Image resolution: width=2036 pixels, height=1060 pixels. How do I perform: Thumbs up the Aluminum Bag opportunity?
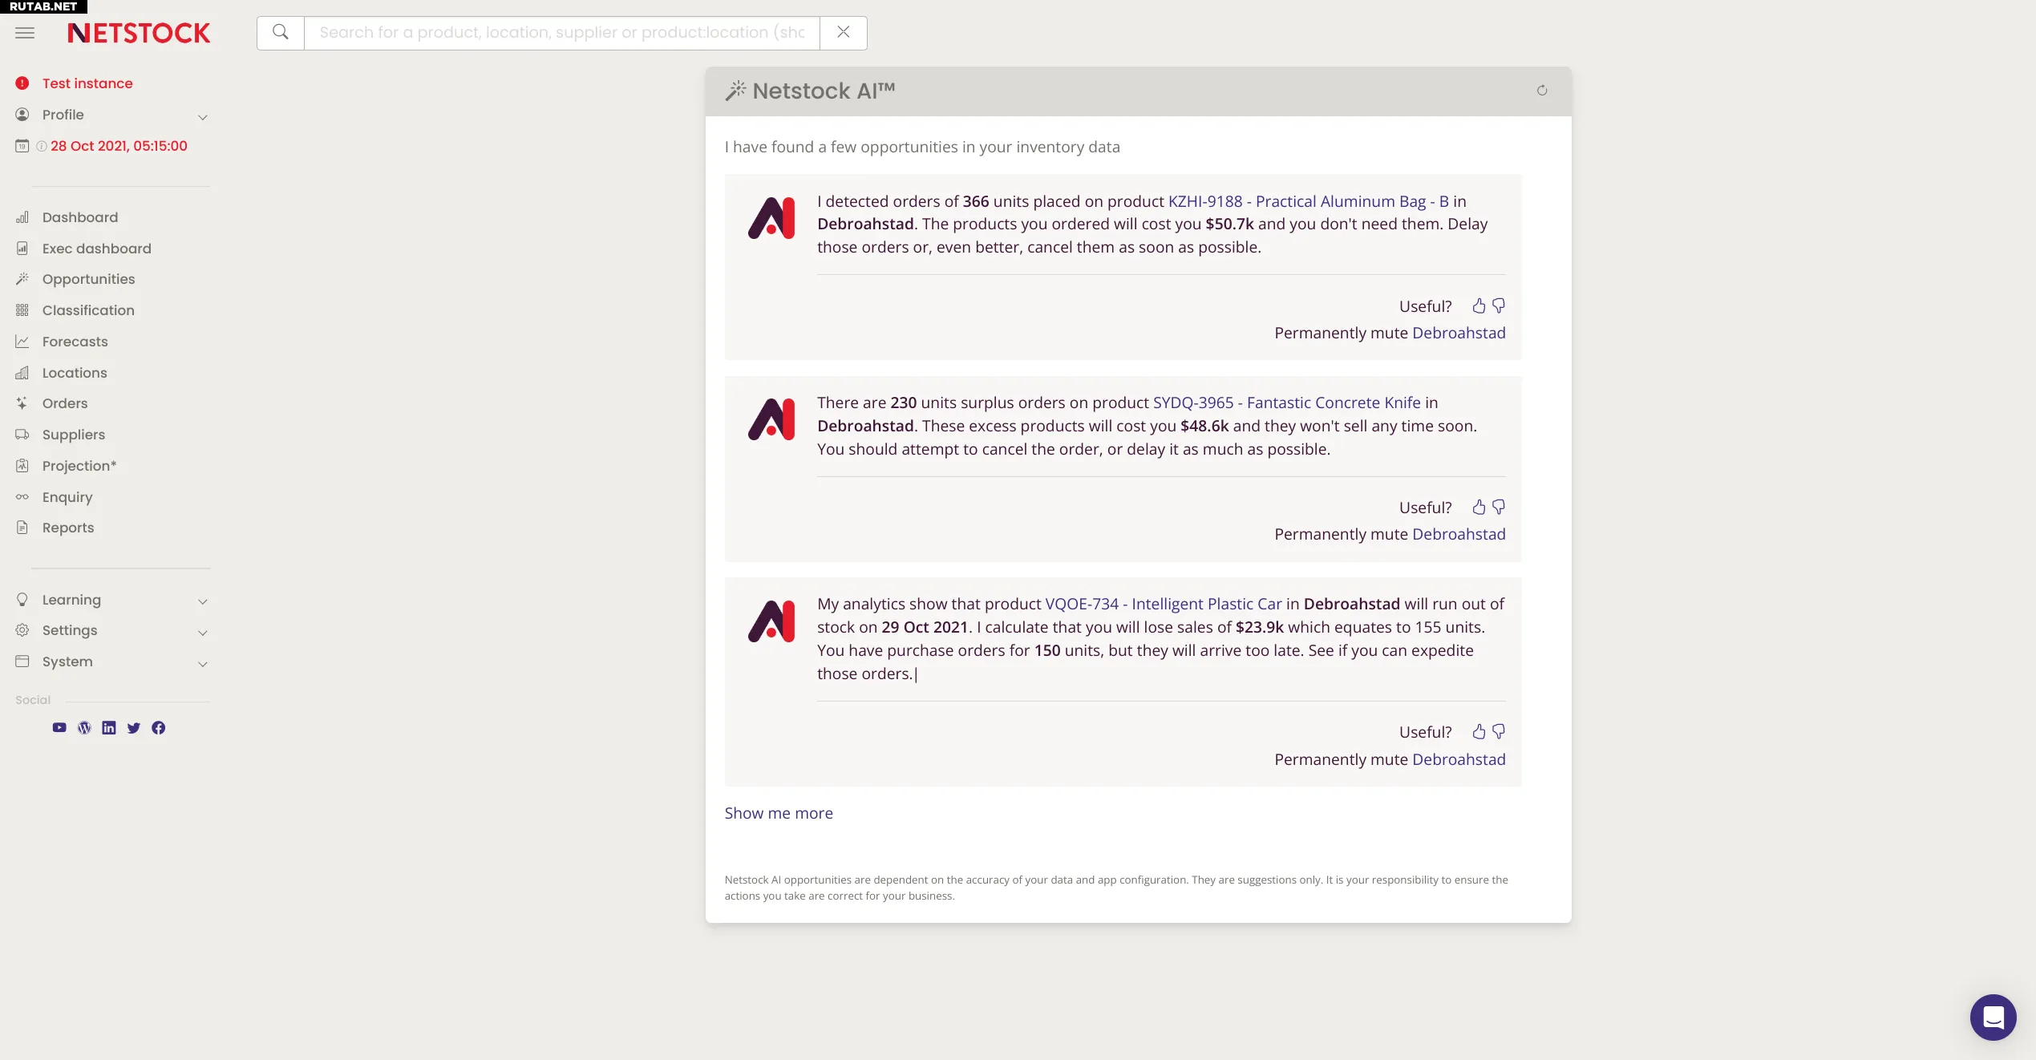(x=1479, y=305)
